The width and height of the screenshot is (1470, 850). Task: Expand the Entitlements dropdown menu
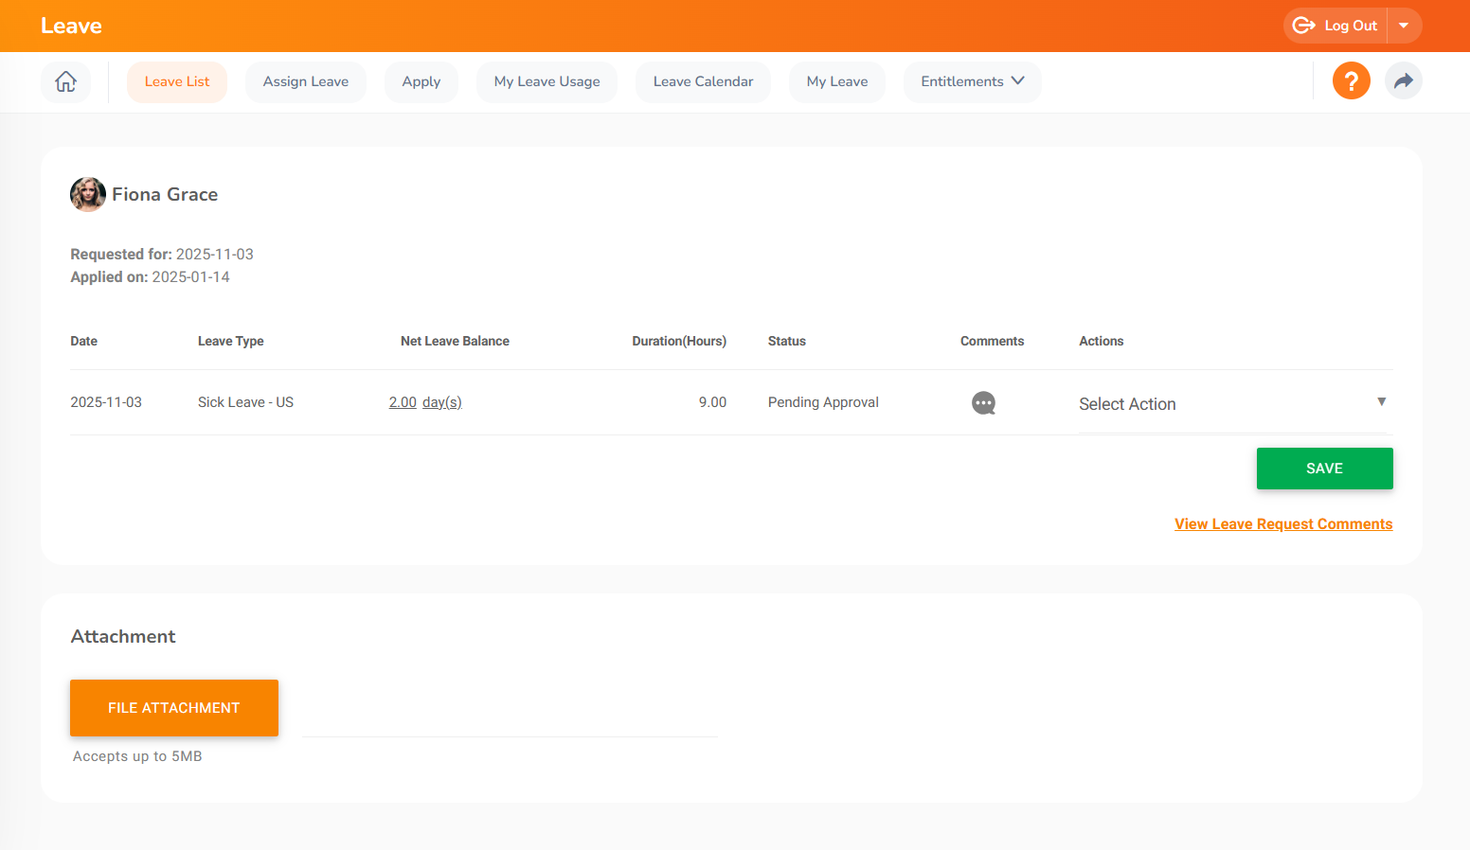(972, 81)
